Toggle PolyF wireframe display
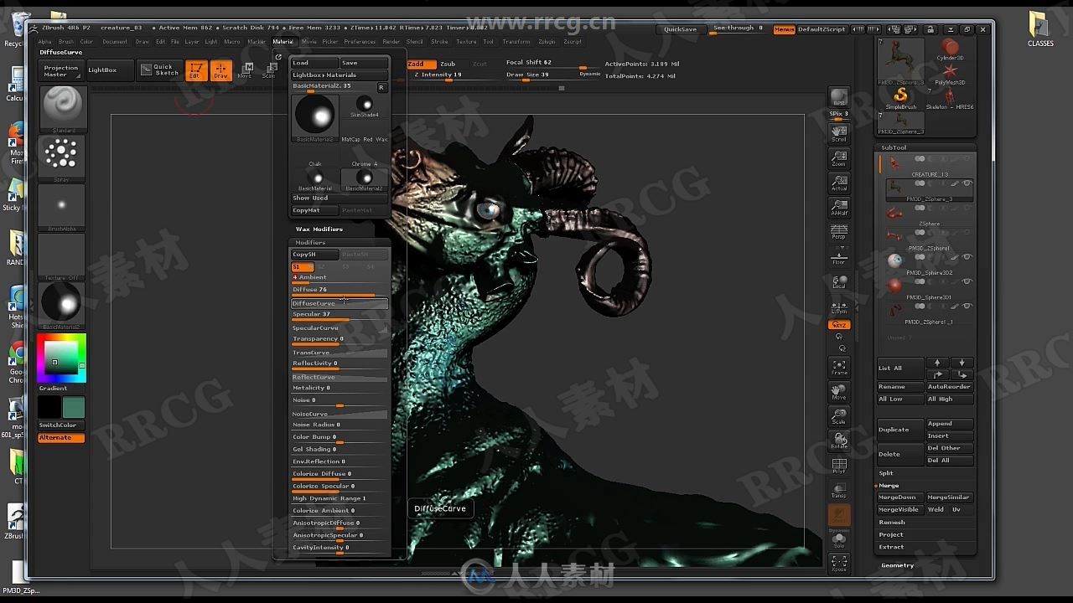The width and height of the screenshot is (1073, 603). (839, 466)
